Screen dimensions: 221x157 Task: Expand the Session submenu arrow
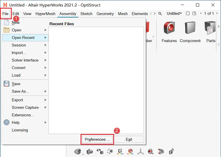pyautogui.click(x=45, y=45)
